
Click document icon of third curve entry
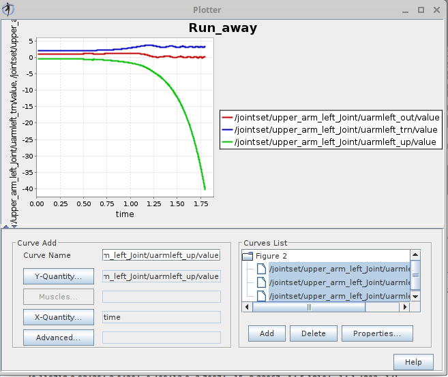(x=261, y=296)
